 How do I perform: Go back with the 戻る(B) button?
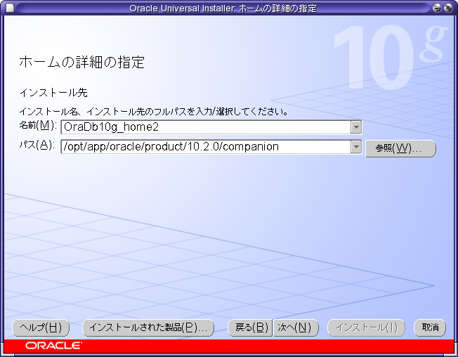tap(250, 327)
